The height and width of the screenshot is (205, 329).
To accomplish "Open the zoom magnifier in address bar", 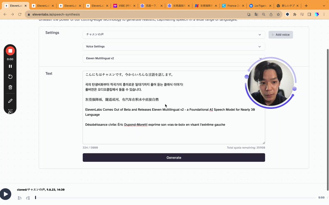I will point(263,14).
